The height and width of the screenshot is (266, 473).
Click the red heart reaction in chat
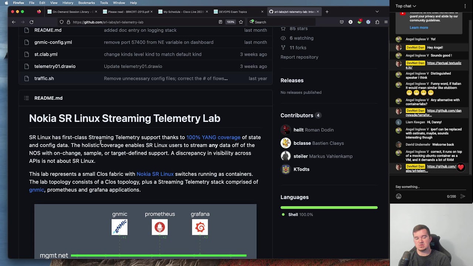tap(460, 167)
